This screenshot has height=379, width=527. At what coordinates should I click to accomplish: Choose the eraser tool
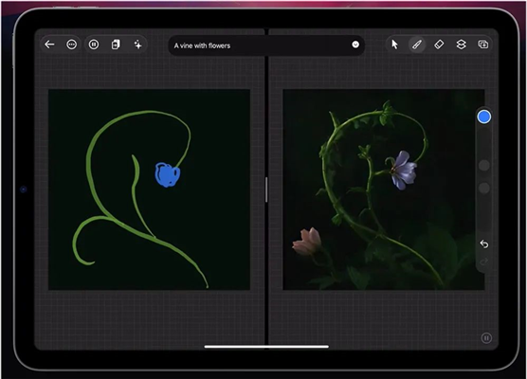point(439,45)
